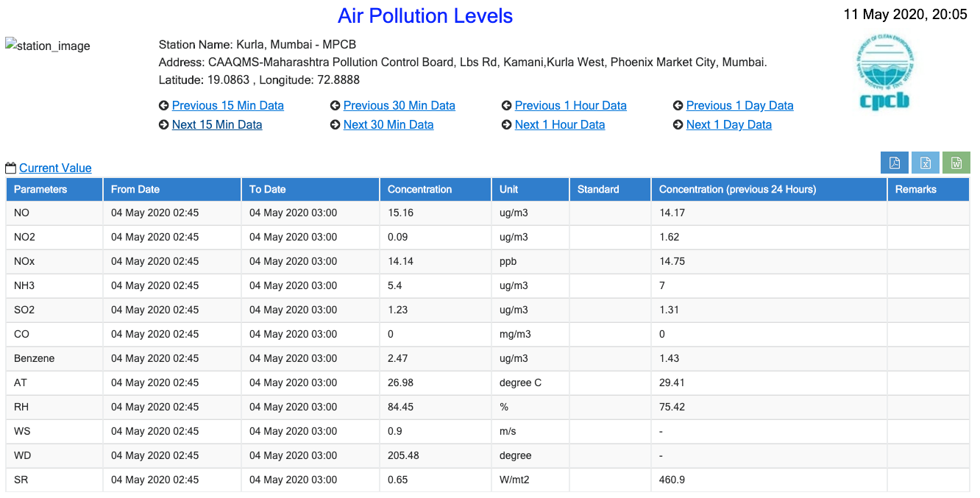Export the table as Excel file

926,163
